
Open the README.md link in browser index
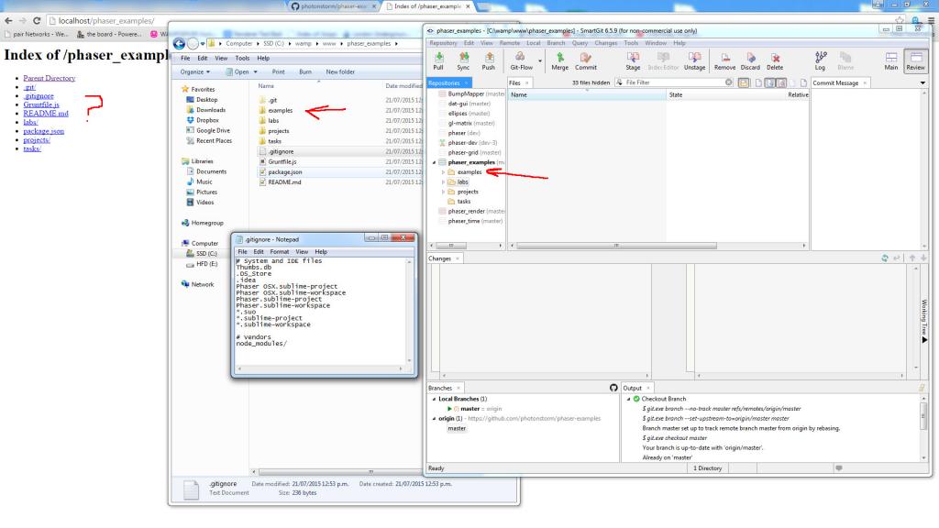(x=46, y=113)
